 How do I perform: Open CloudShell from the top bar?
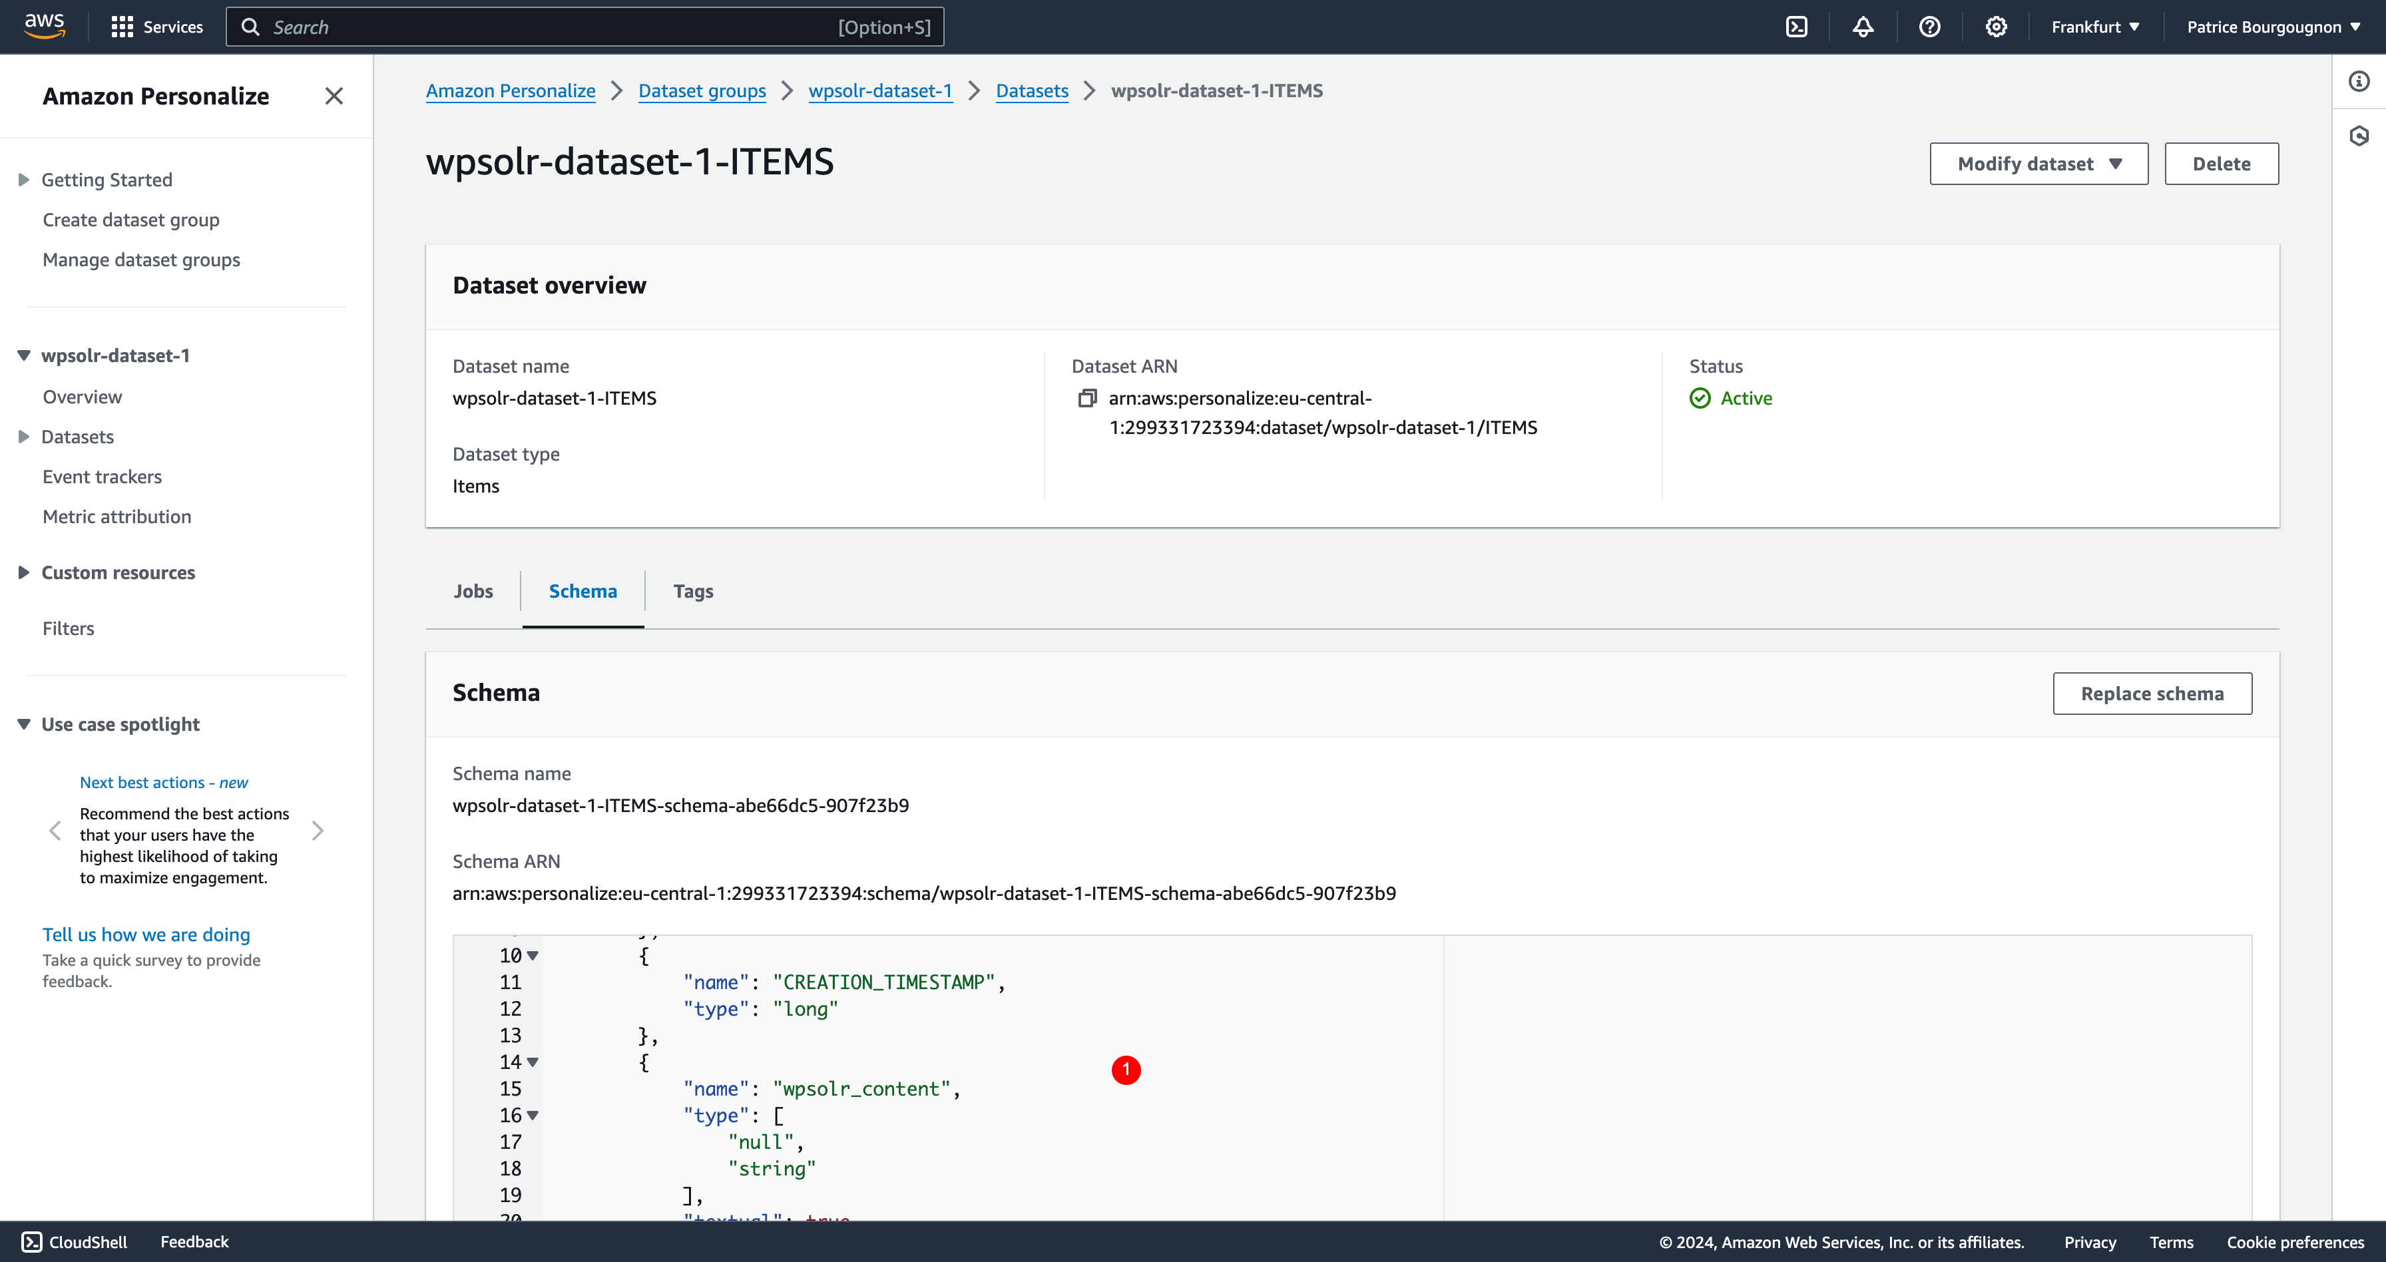[1796, 27]
